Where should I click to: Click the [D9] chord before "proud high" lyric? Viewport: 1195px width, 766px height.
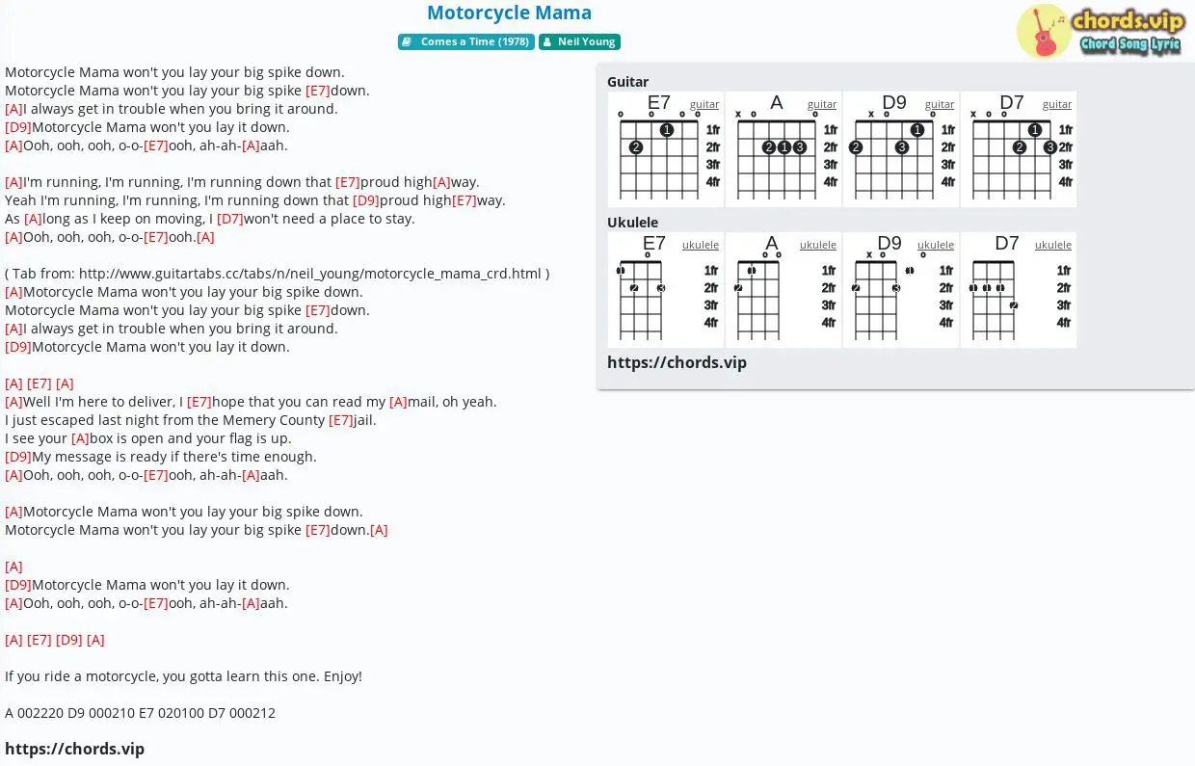pos(366,200)
